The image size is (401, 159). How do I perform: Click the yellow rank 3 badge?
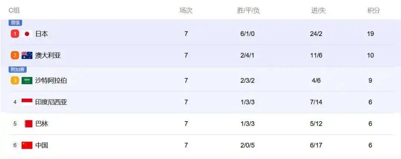point(15,81)
